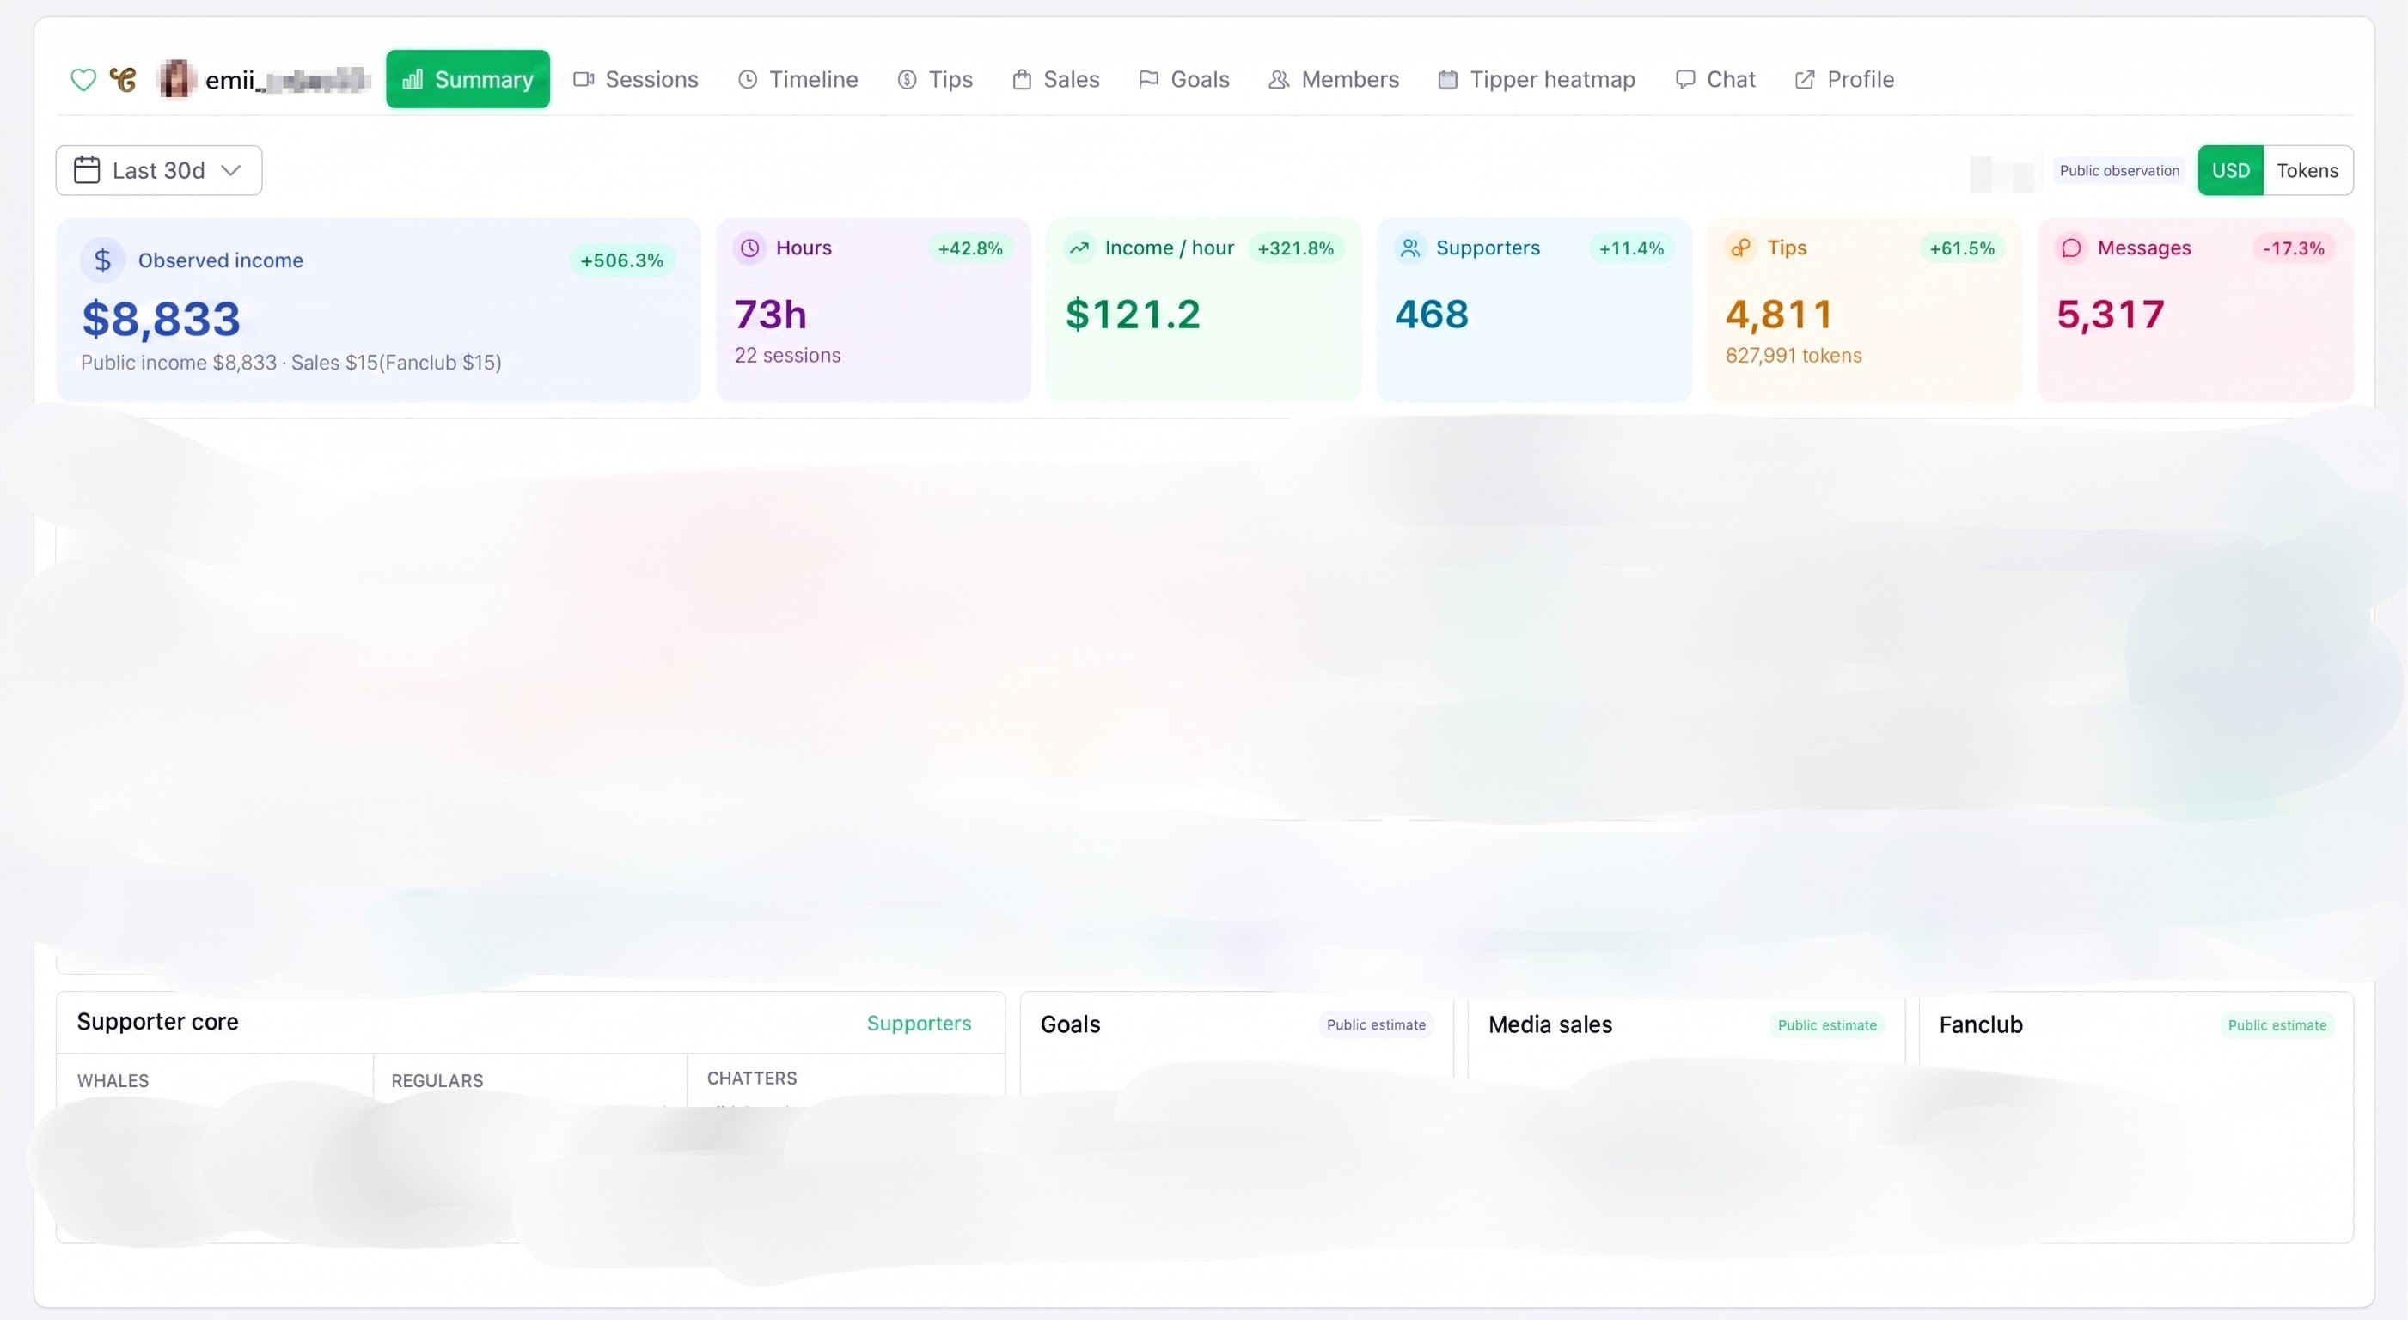Image resolution: width=2408 pixels, height=1320 pixels.
Task: Click the green heart favorite icon
Action: point(83,79)
